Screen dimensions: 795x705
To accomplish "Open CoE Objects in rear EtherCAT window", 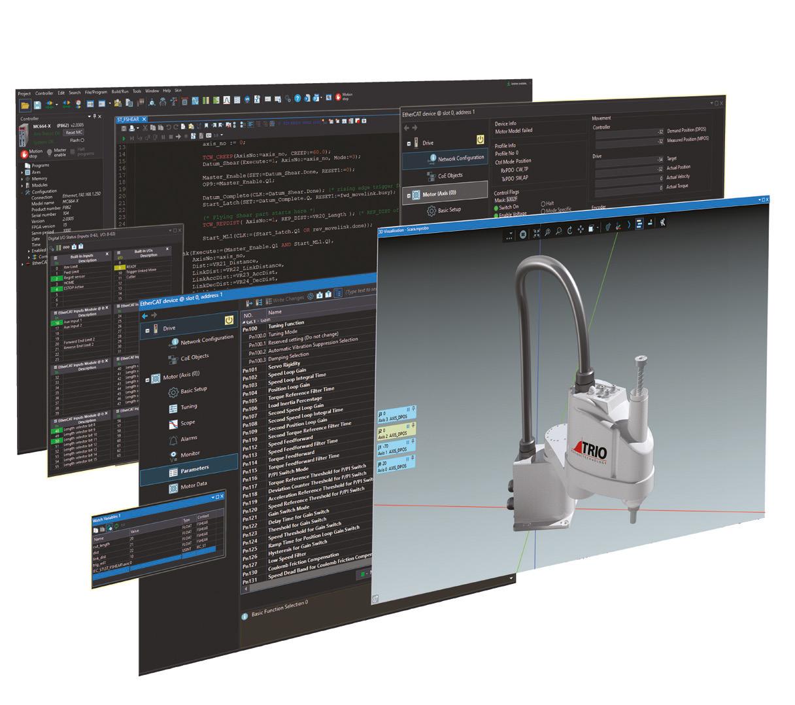I will [x=446, y=176].
